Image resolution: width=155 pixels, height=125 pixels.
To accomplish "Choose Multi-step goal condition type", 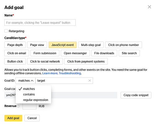I will click(x=91, y=45).
